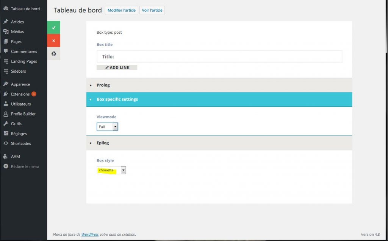Image resolution: width=388 pixels, height=241 pixels.
Task: Open the Médias menu
Action: [x=17, y=32]
